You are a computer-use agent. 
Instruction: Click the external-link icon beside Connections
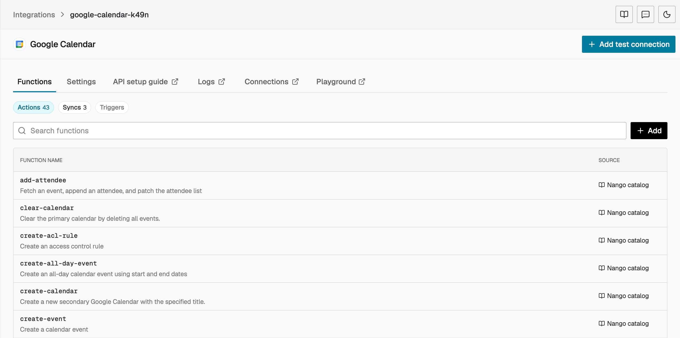[295, 82]
